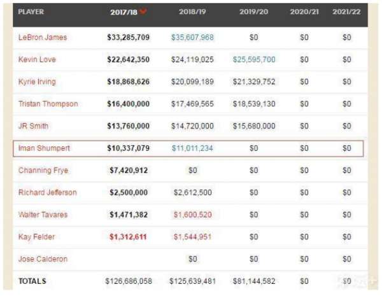Screen dimensions: 382x296
Task: Click LeBron's blue $35,607,968 salary figure
Action: click(x=192, y=38)
